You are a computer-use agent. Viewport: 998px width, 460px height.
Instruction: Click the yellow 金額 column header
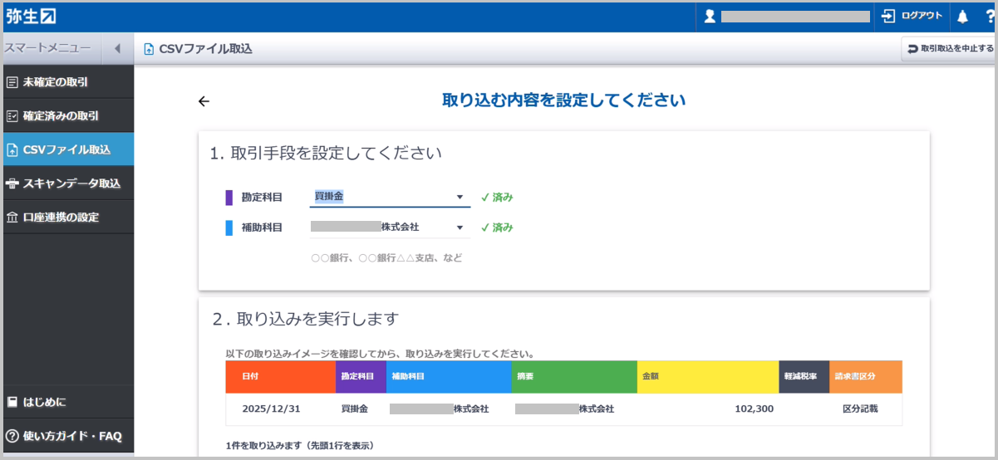(x=708, y=376)
